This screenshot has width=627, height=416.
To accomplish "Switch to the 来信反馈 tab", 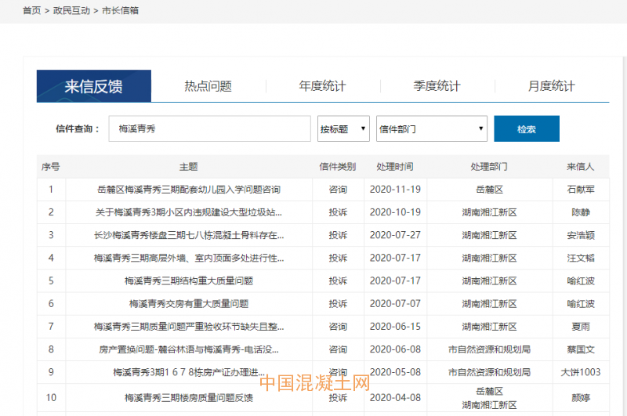I will pyautogui.click(x=93, y=86).
